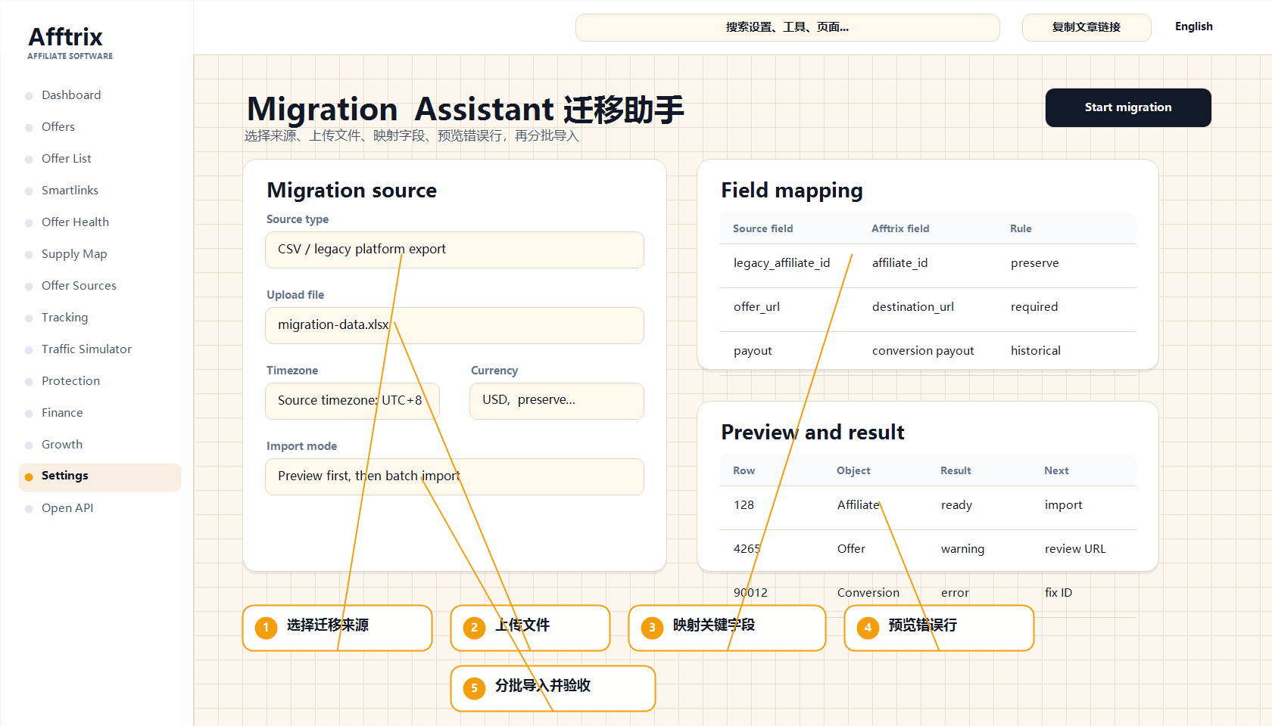Image resolution: width=1272 pixels, height=726 pixels.
Task: Open Offer Health section
Action: click(75, 222)
